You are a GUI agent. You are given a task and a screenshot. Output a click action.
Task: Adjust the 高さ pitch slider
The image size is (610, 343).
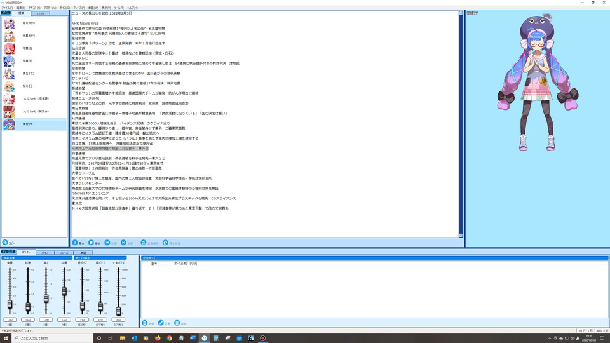46,299
